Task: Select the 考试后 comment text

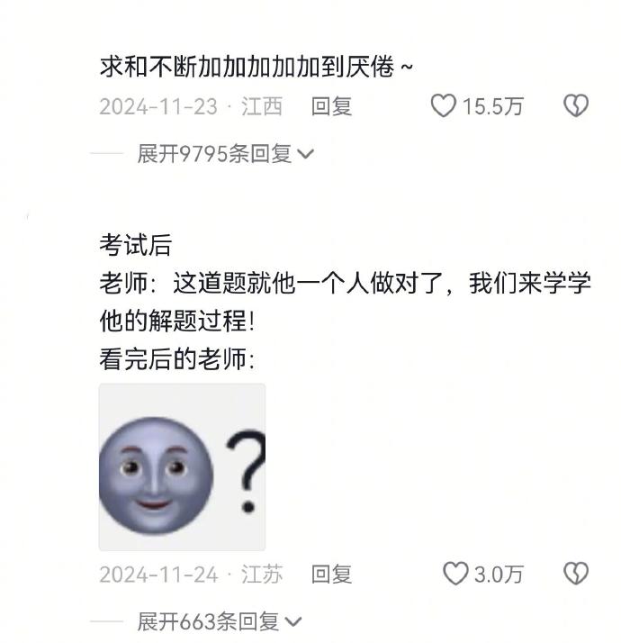Action: click(136, 245)
